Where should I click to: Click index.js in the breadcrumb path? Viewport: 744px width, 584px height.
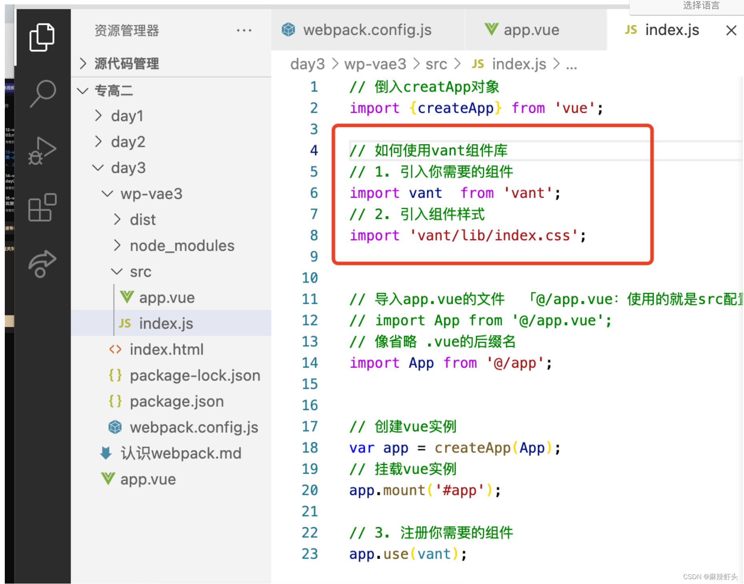click(x=519, y=64)
